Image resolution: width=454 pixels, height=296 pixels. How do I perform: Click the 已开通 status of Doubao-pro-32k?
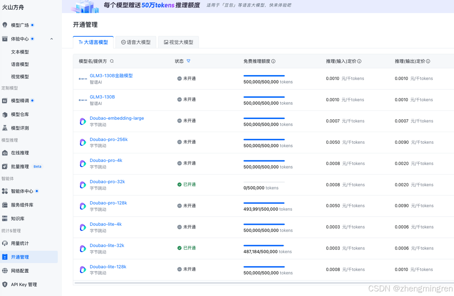187,184
